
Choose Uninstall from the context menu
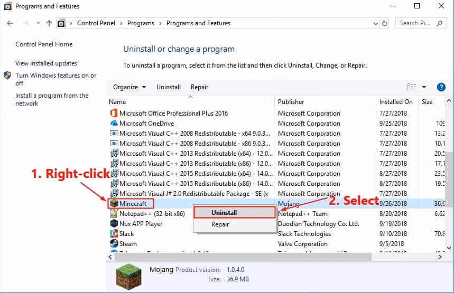(235, 213)
